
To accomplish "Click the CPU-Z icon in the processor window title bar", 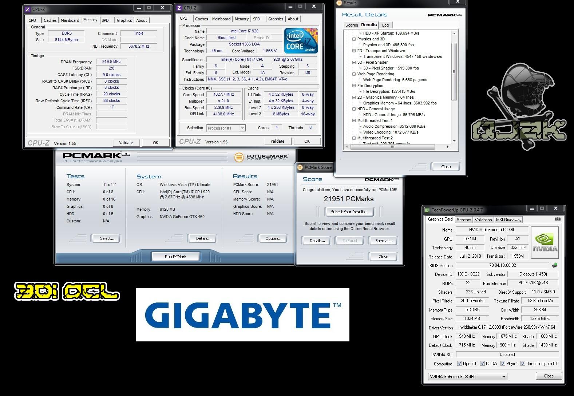I will pos(179,8).
